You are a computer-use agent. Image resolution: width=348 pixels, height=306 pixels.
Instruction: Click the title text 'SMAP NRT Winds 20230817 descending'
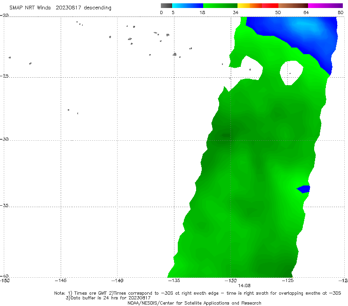click(60, 8)
